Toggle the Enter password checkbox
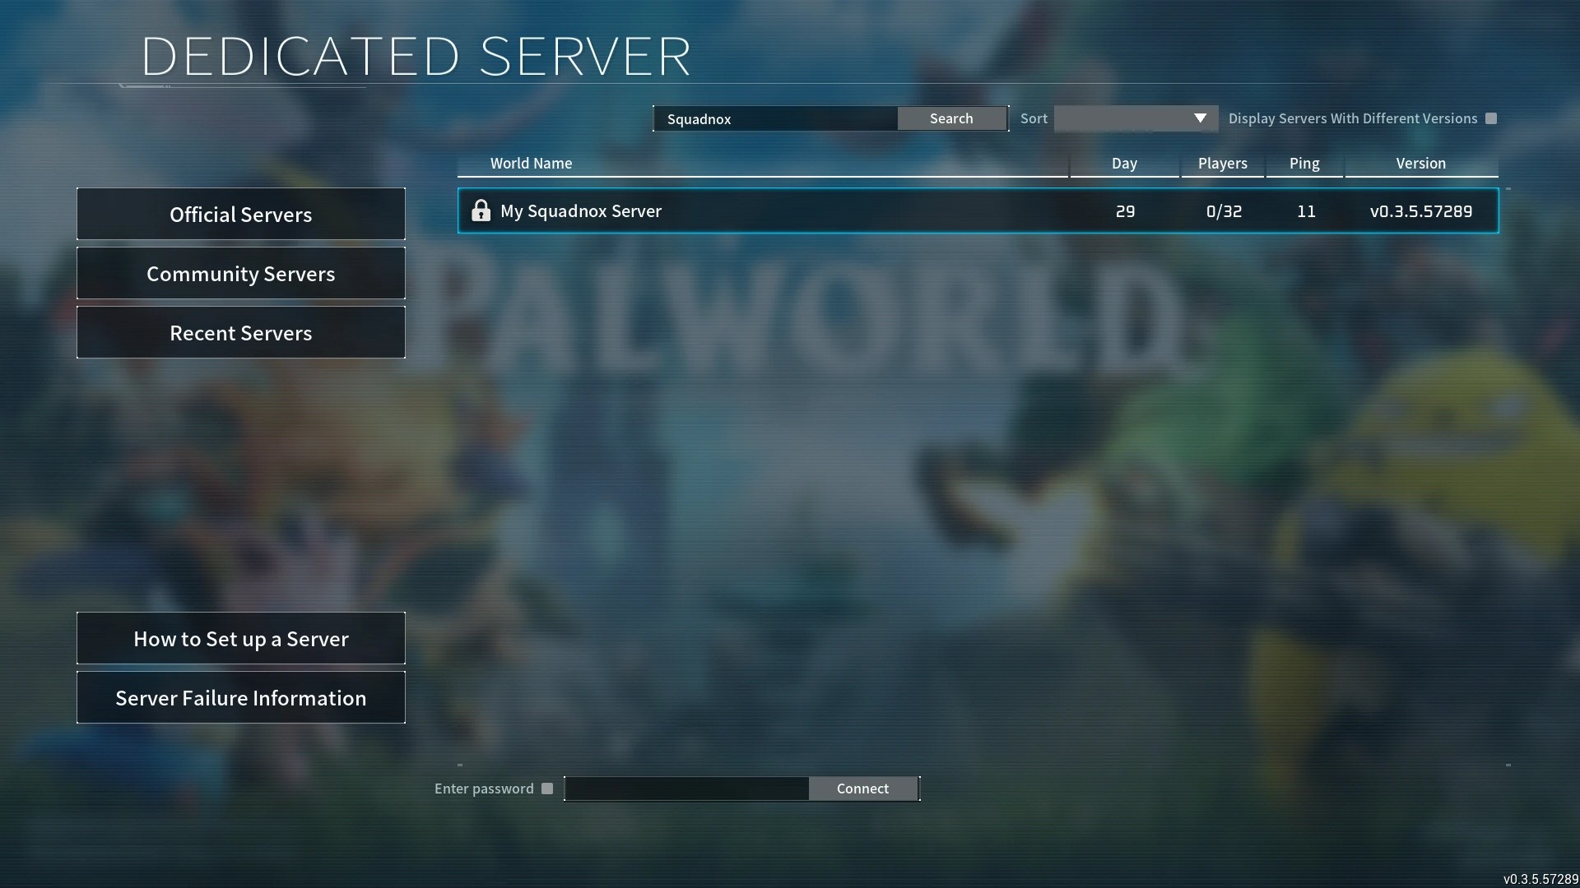1580x888 pixels. 548,789
